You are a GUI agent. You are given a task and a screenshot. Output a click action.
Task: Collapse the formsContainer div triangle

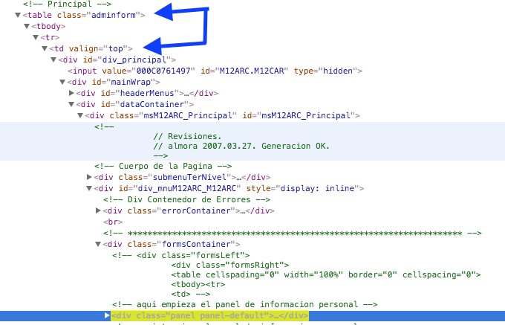(x=98, y=244)
